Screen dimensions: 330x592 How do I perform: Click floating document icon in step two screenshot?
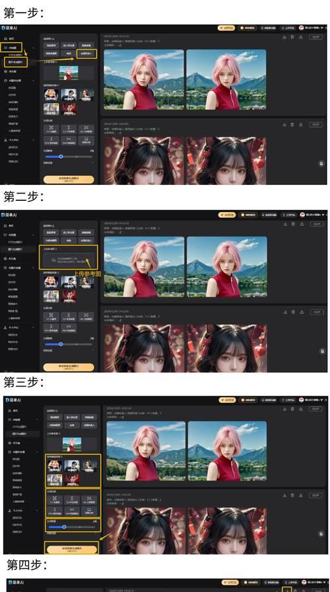tap(322, 351)
